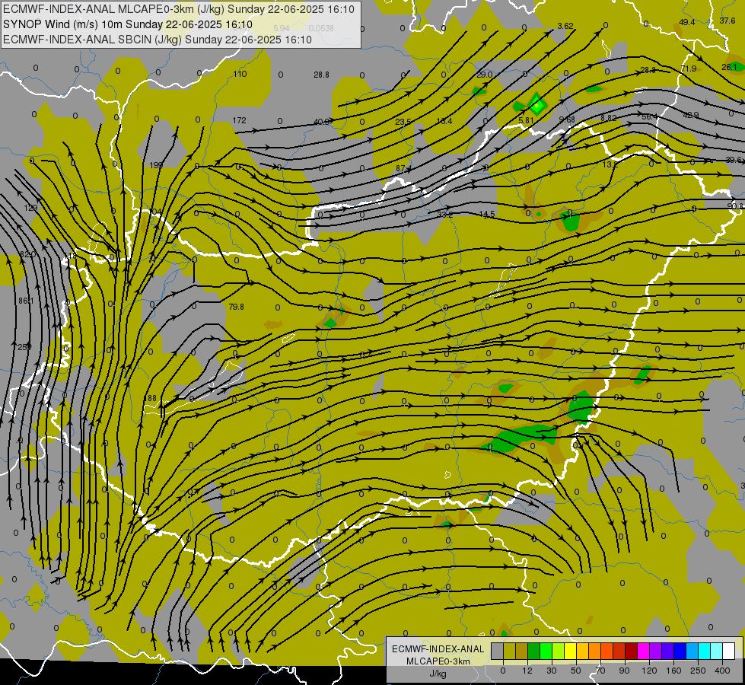
Task: Click the legend scale value 400
Action: click(722, 671)
